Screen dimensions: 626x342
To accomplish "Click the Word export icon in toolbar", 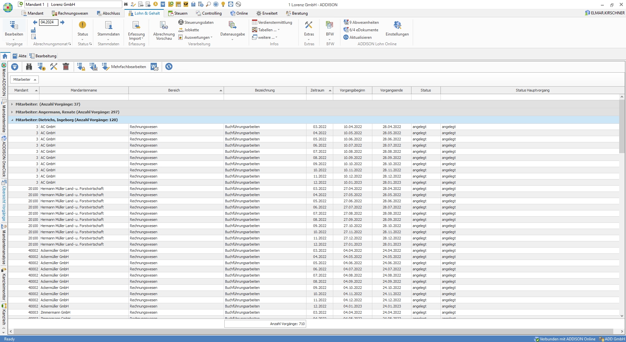I will 155,67.
